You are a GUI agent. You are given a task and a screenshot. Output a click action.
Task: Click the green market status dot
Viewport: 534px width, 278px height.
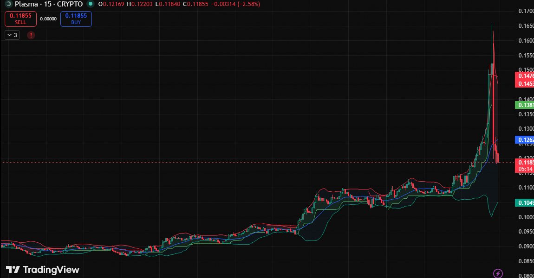coord(90,4)
